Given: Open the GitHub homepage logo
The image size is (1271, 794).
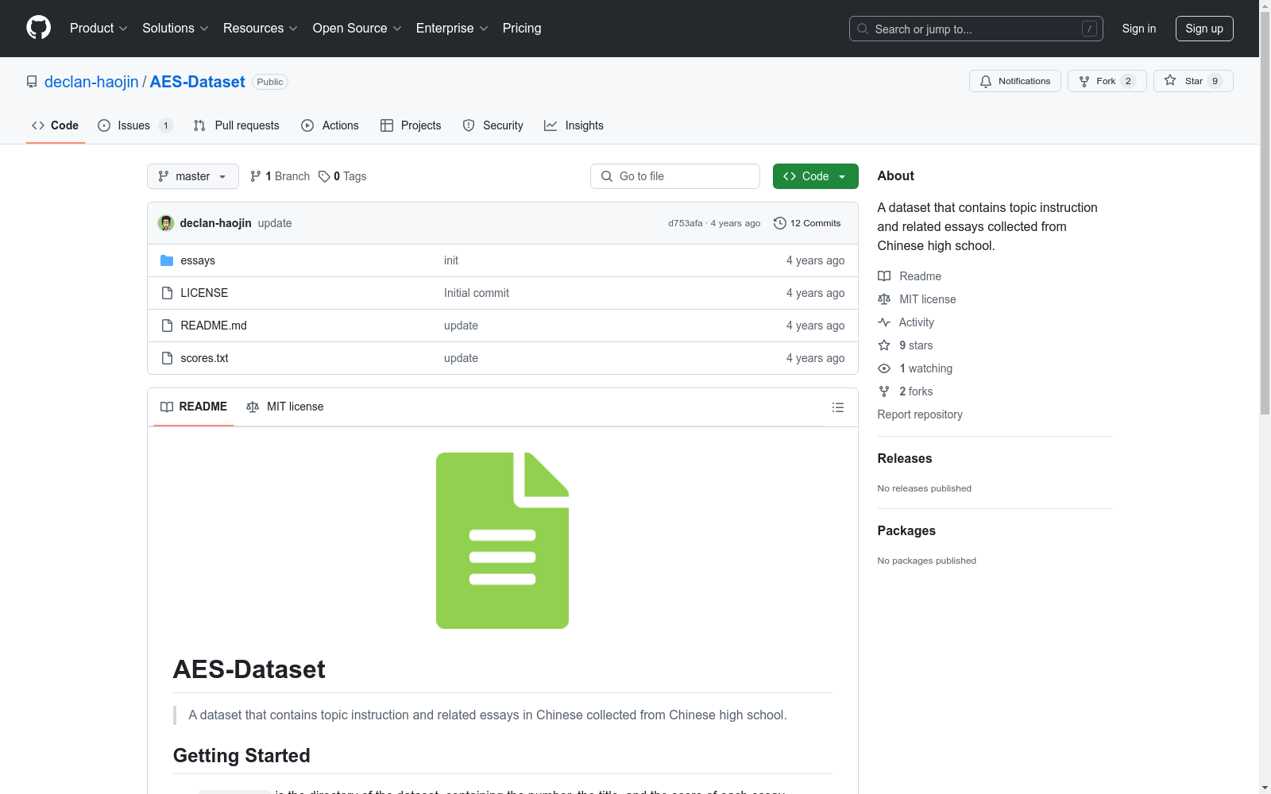Looking at the screenshot, I should click(x=38, y=28).
